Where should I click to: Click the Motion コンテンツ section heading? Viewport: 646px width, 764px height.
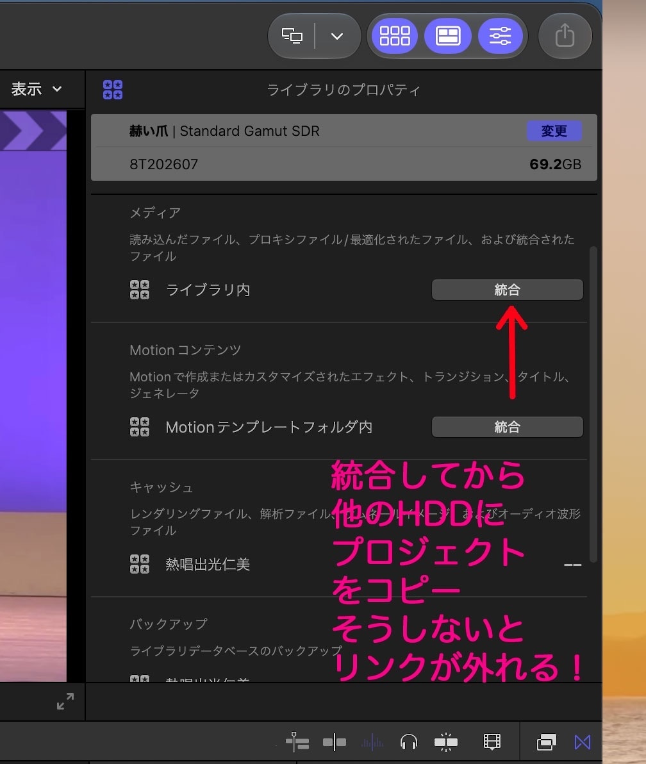click(x=185, y=350)
